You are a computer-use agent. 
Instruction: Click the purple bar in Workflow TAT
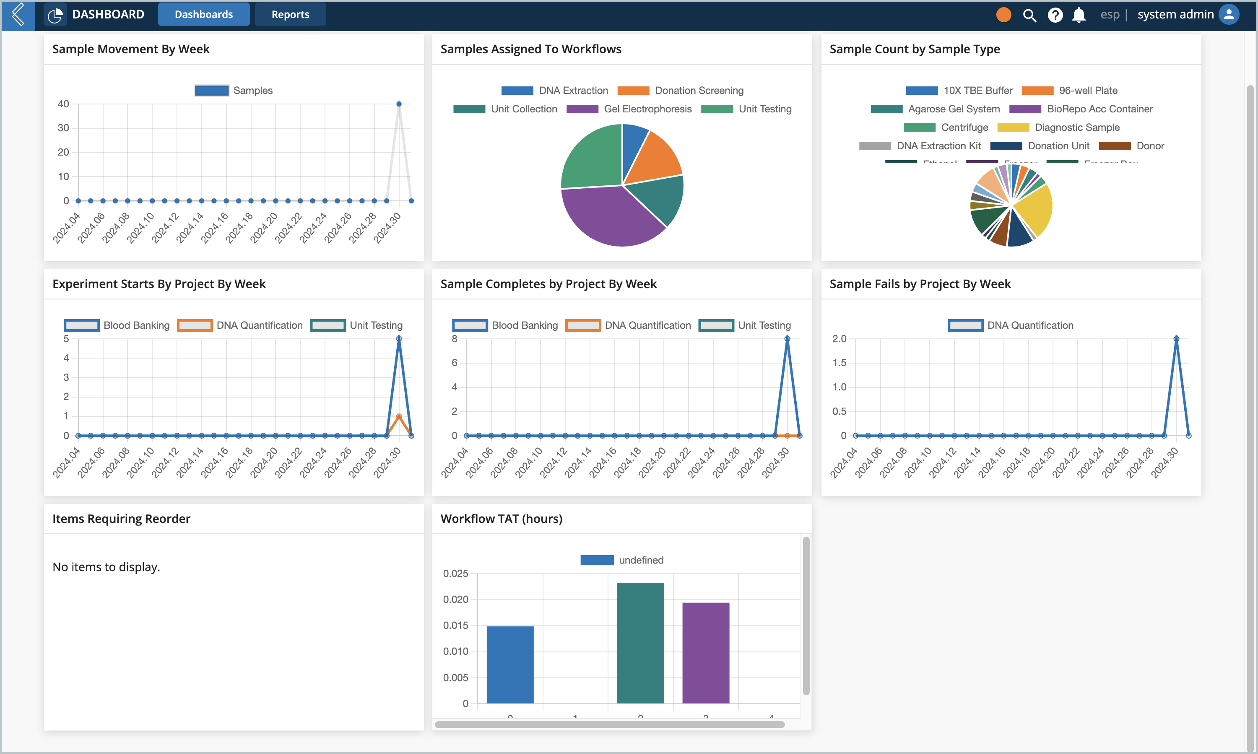[706, 653]
